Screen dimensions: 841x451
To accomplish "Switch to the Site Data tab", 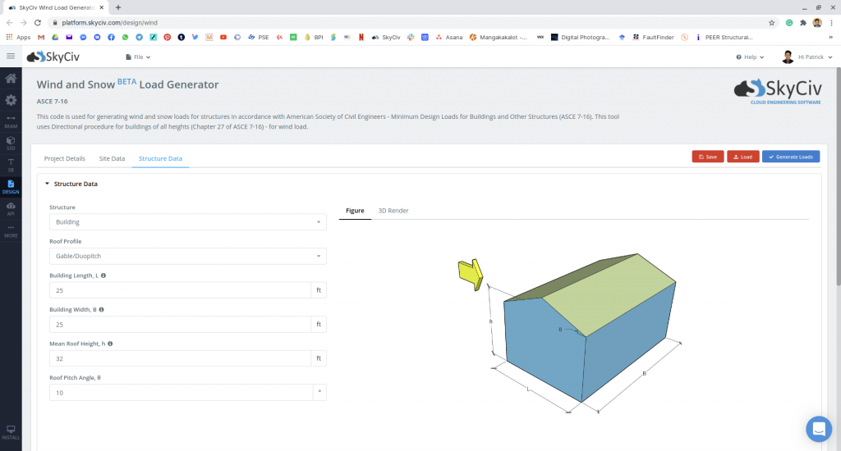I will point(112,158).
